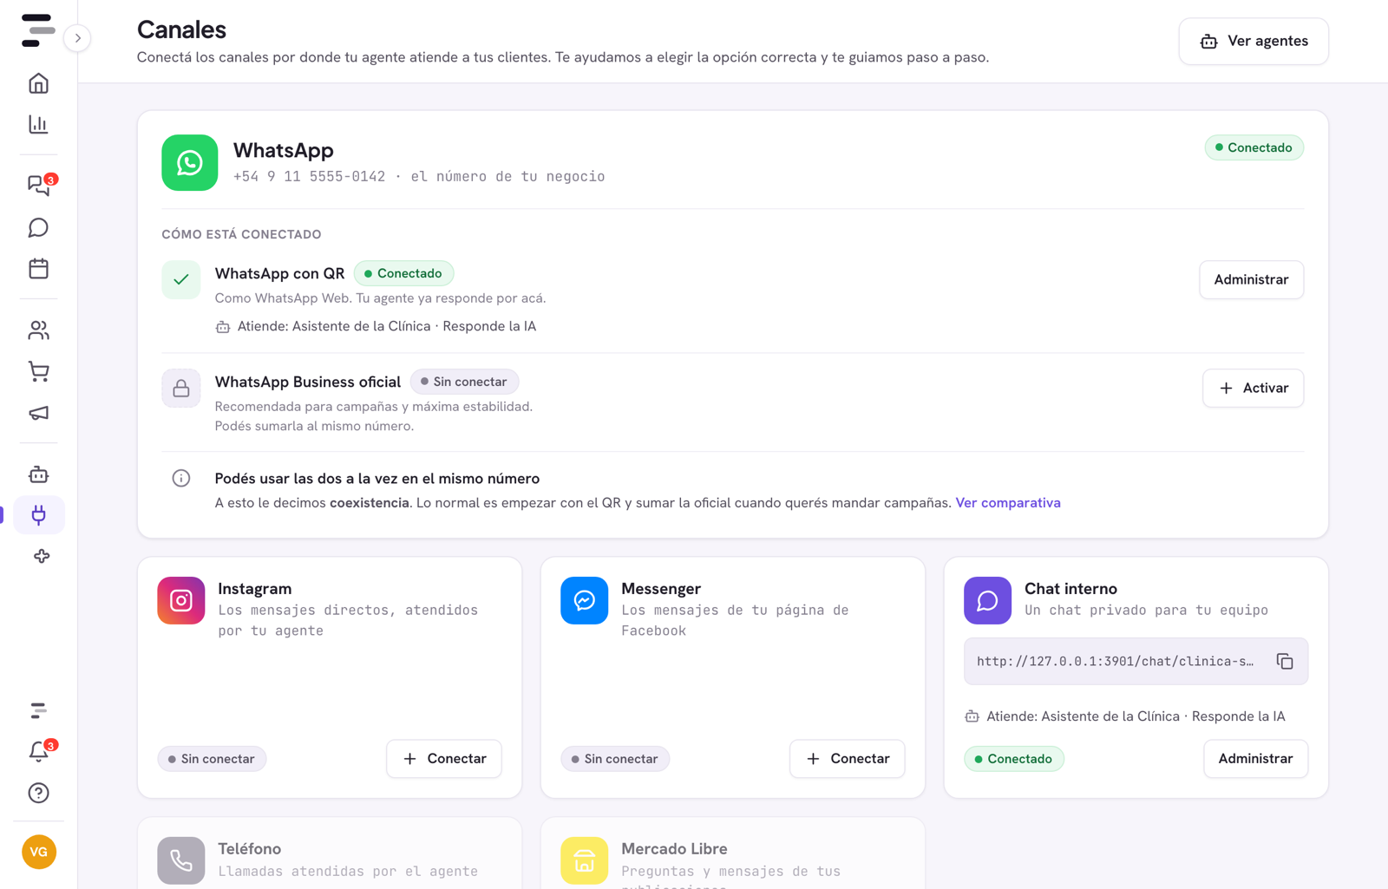This screenshot has width=1388, height=889.
Task: Click the phone number +54 9 11 5555-0142
Action: [309, 177]
